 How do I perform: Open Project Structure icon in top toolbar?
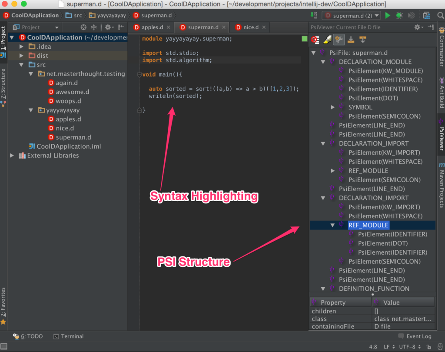coord(426,15)
